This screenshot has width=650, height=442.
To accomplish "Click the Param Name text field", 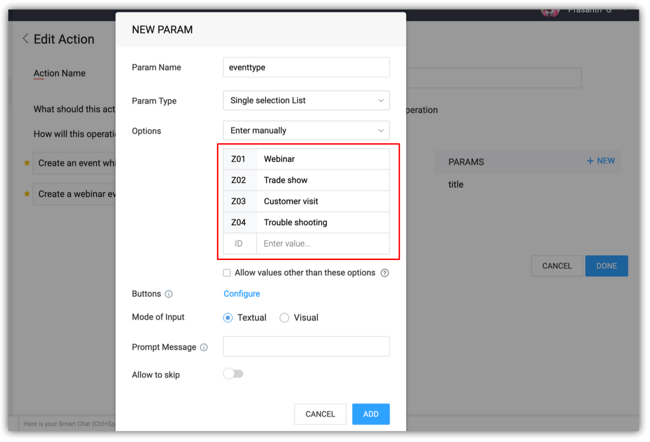I will tap(306, 67).
